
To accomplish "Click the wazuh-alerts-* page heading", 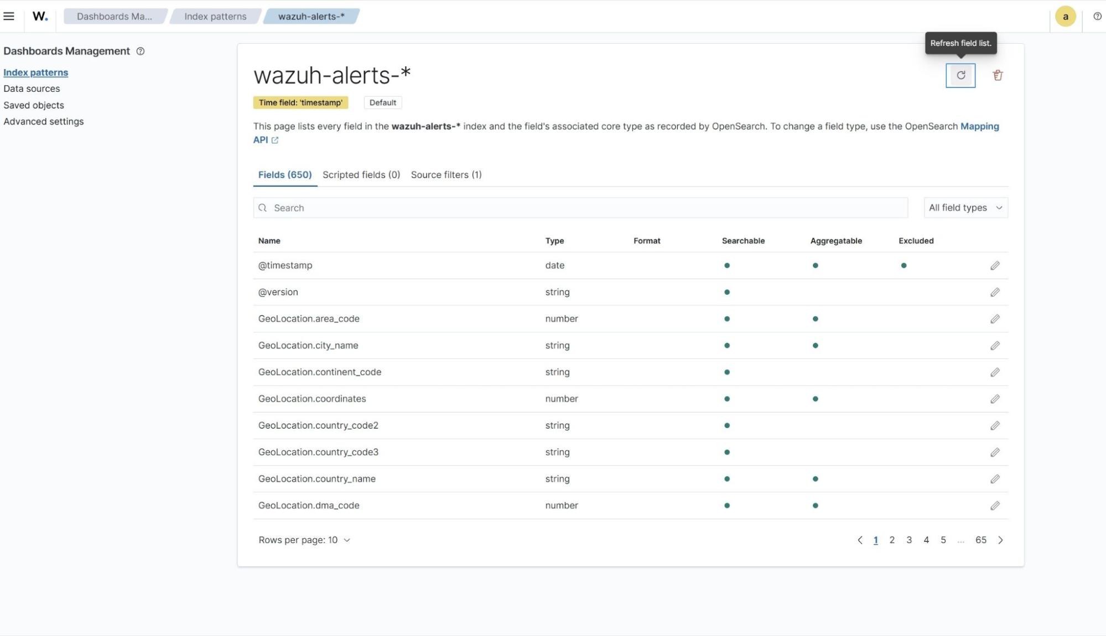I will pos(332,75).
